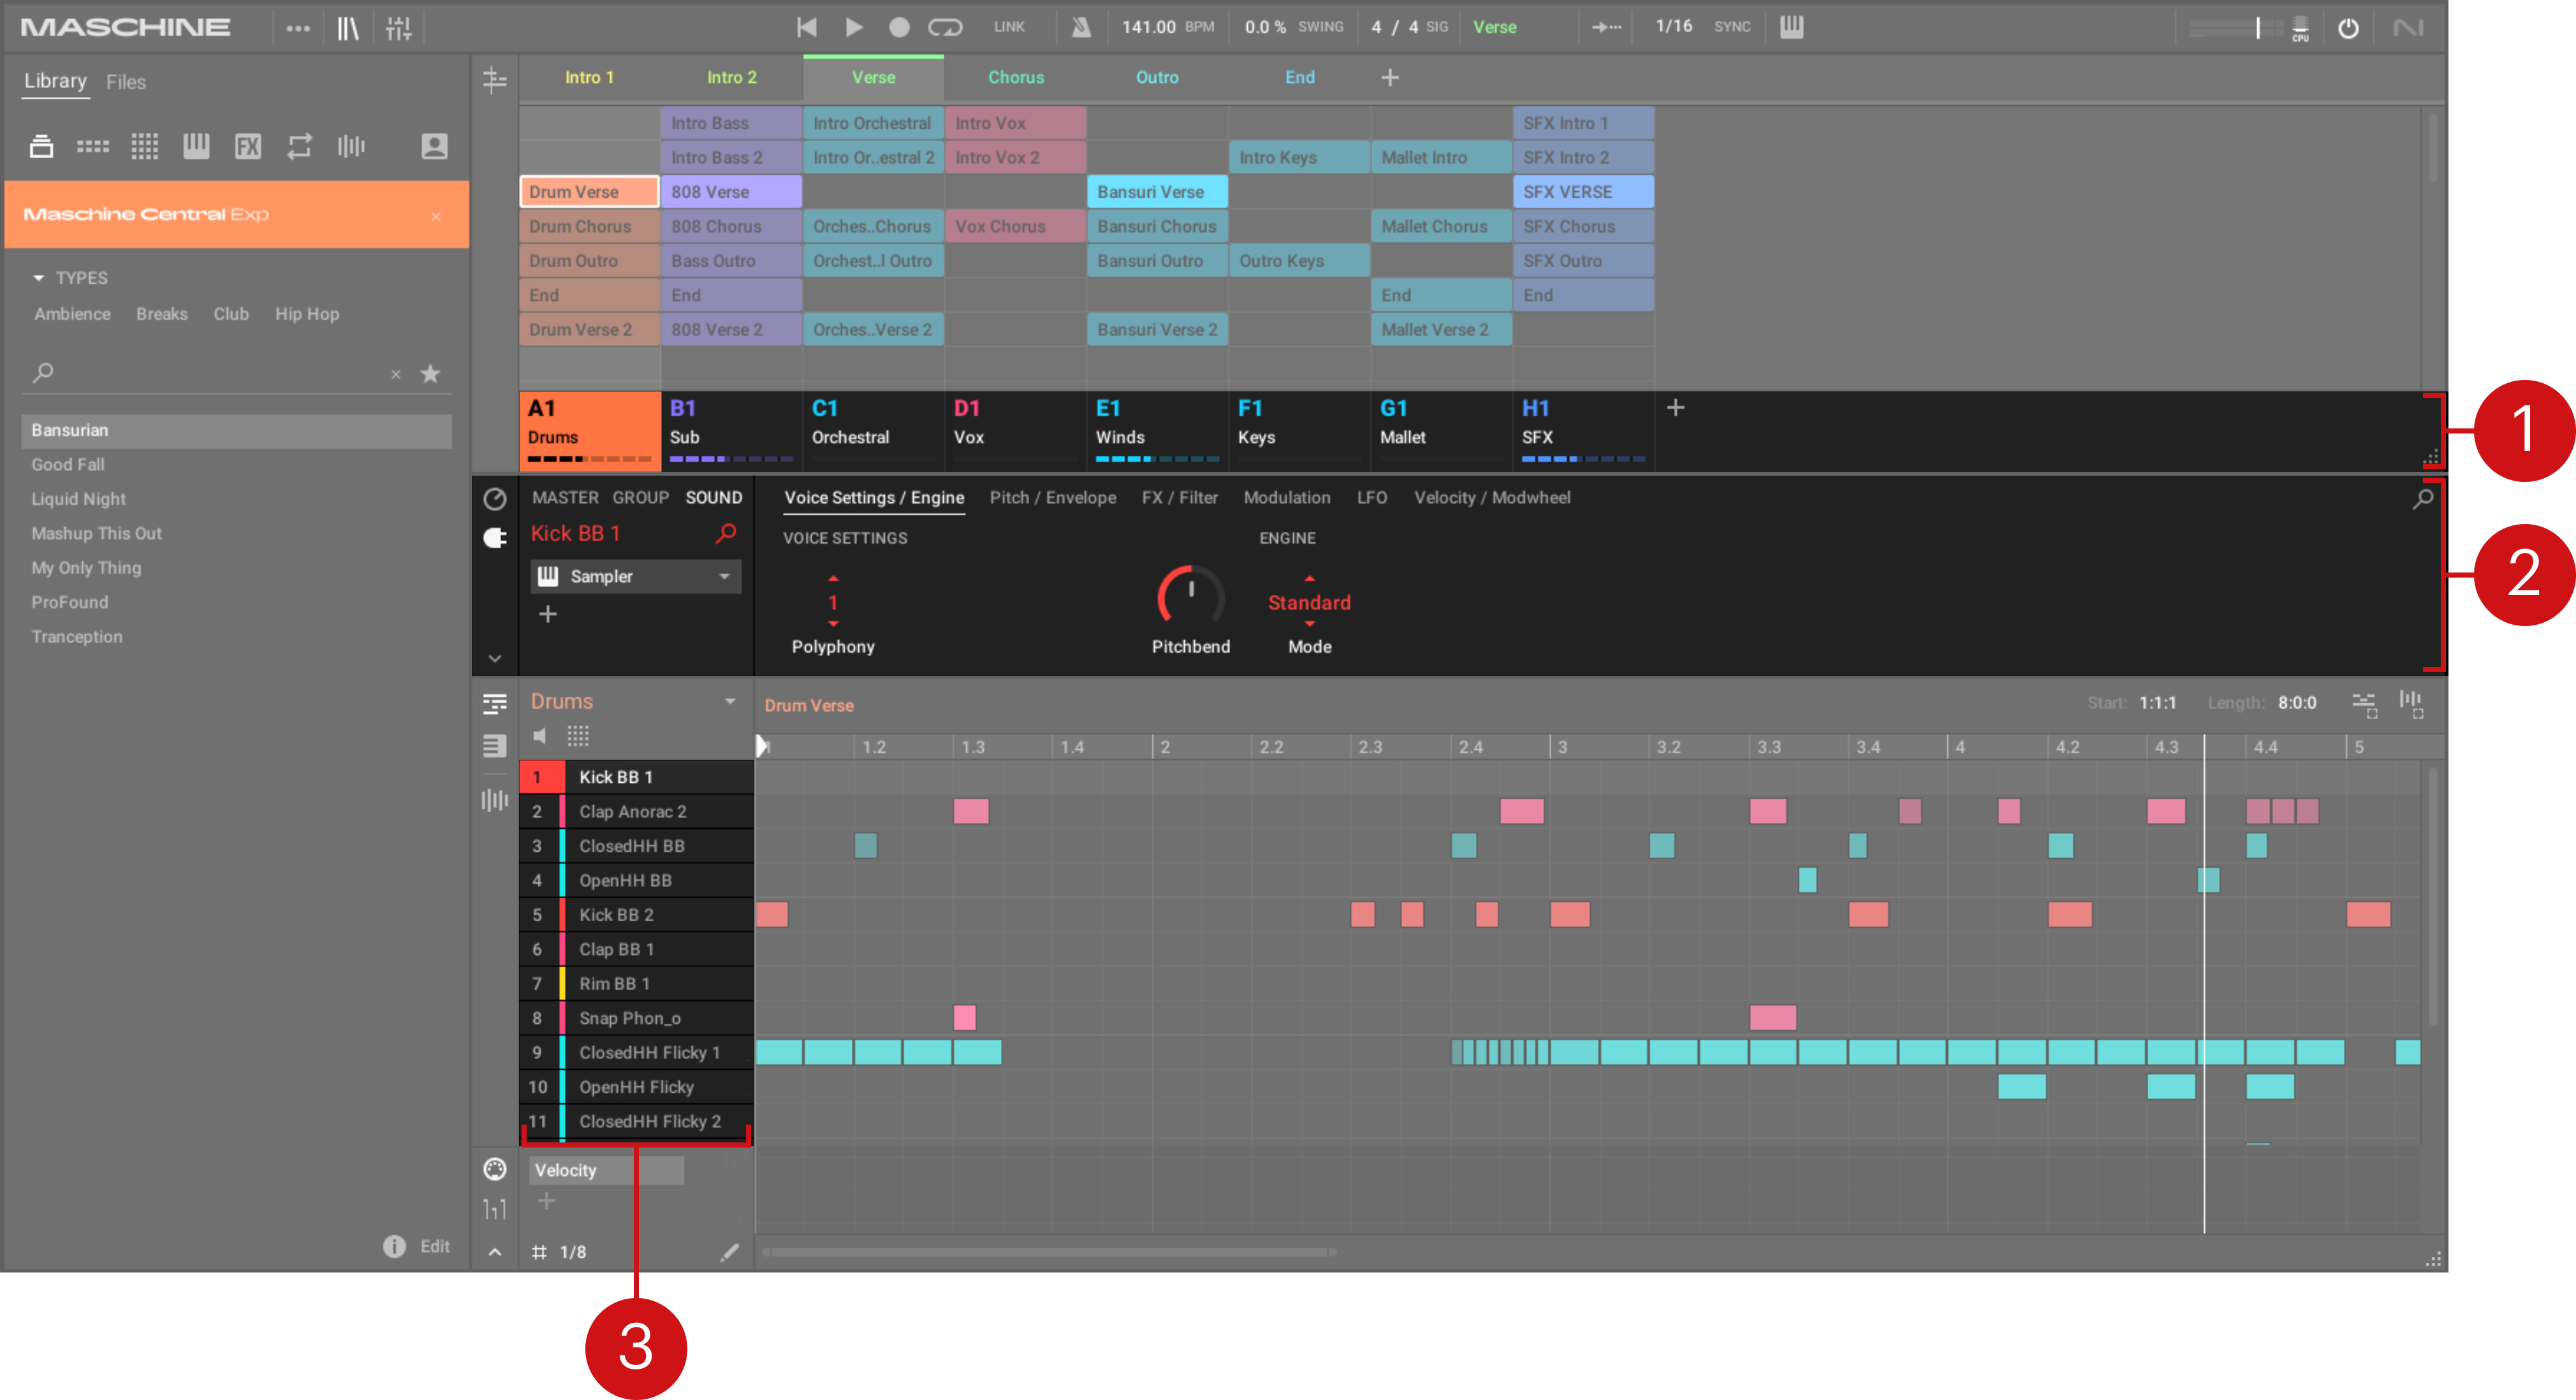Toggle the browser visibility icon
The image size is (2576, 1400).
click(x=347, y=28)
